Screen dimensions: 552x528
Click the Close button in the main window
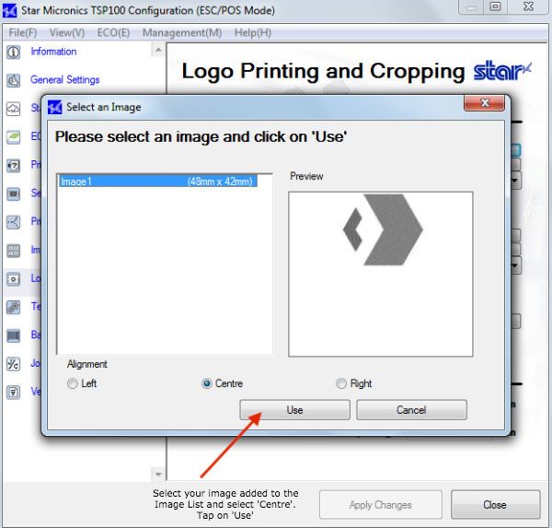[x=495, y=505]
